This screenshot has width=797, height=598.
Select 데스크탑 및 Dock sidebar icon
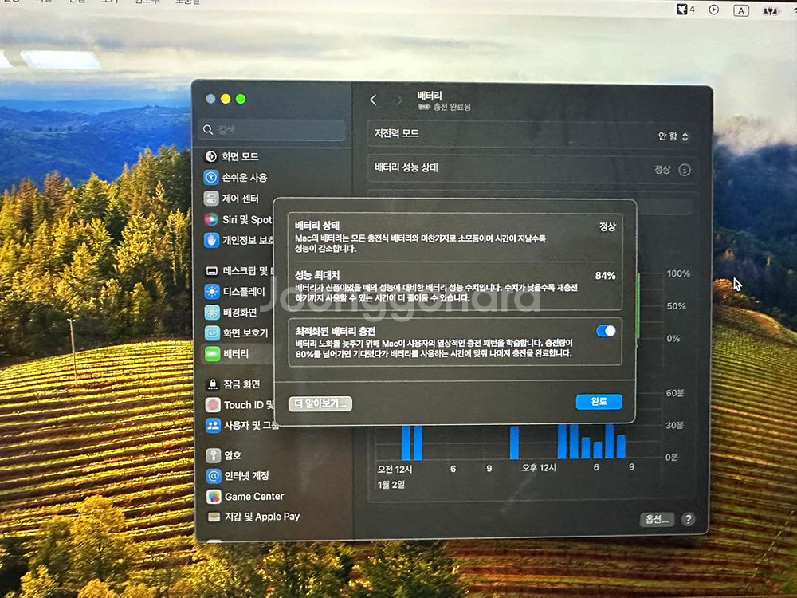(212, 271)
